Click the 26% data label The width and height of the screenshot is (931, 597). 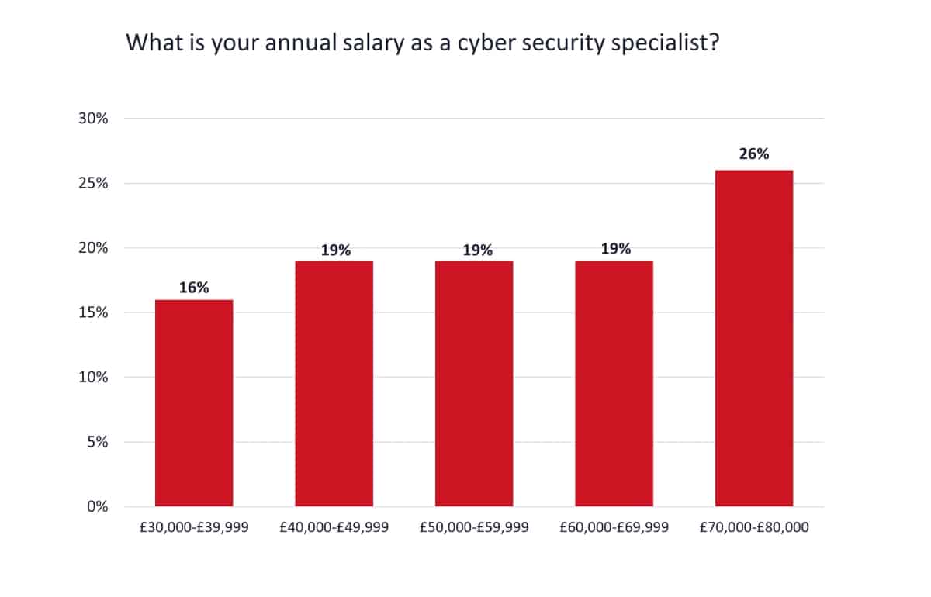pyautogui.click(x=753, y=154)
